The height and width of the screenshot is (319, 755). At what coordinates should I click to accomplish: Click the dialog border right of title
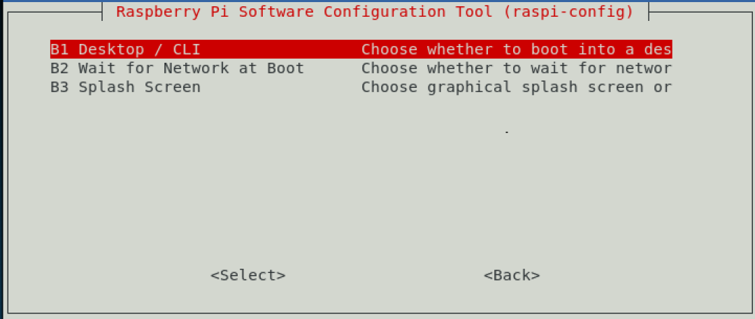click(696, 12)
